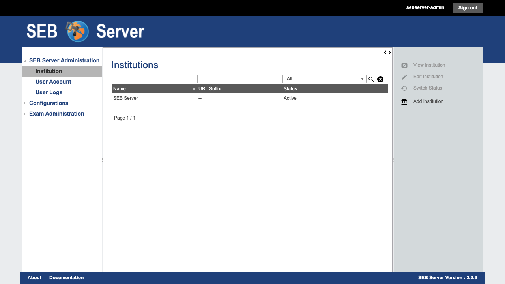The height and width of the screenshot is (284, 505).
Task: Focus the URL Suffix filter input field
Action: coord(239,79)
